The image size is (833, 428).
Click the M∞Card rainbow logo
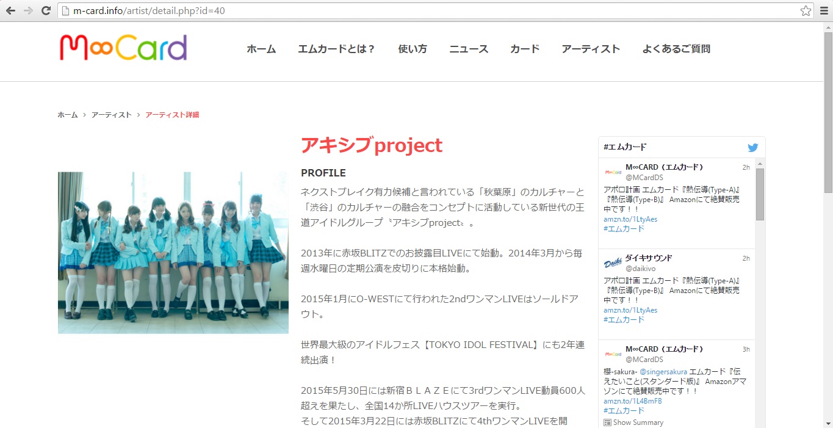tap(123, 48)
